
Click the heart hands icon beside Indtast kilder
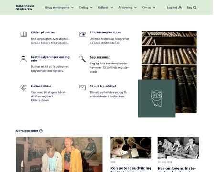(23, 87)
